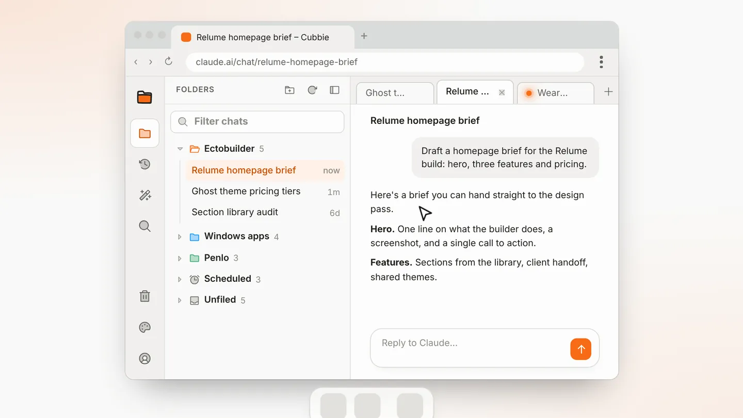Image resolution: width=743 pixels, height=418 pixels.
Task: Select the Unfiled folder name
Action: 220,299
